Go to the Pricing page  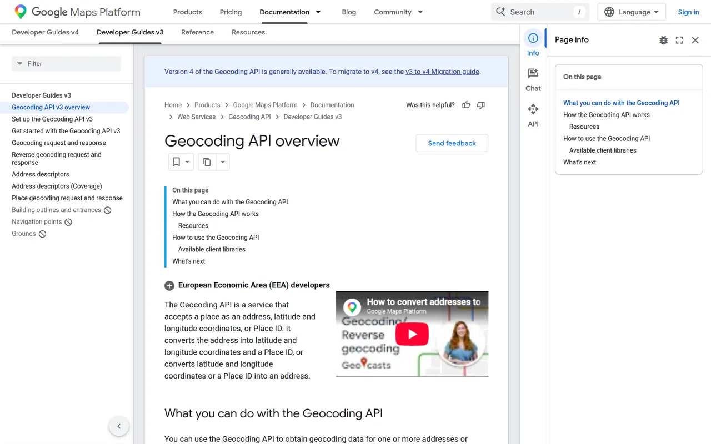(x=231, y=12)
